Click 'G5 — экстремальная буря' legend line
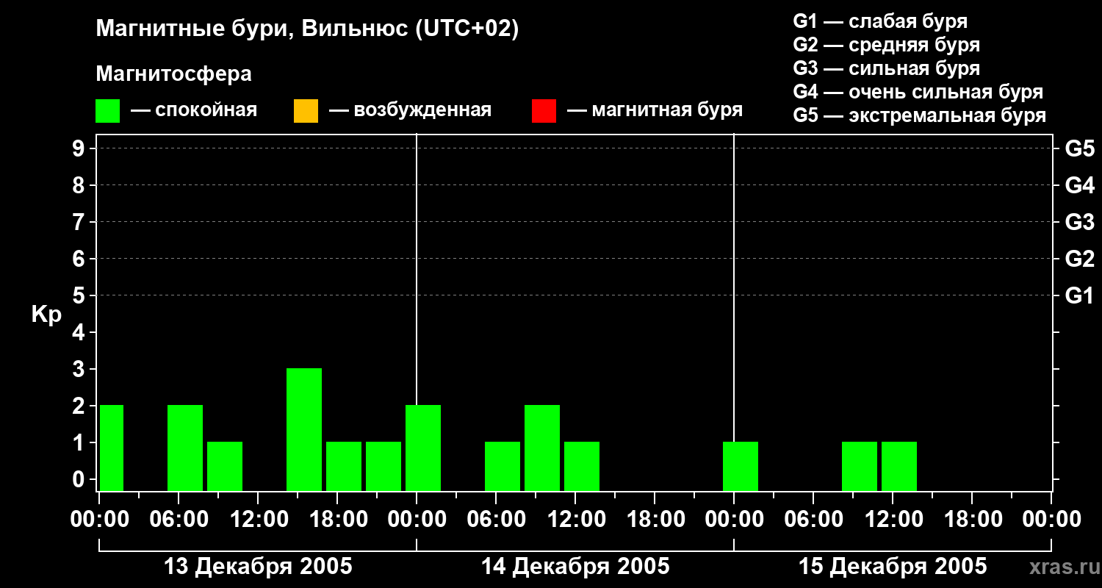This screenshot has height=588, width=1102. (x=919, y=115)
